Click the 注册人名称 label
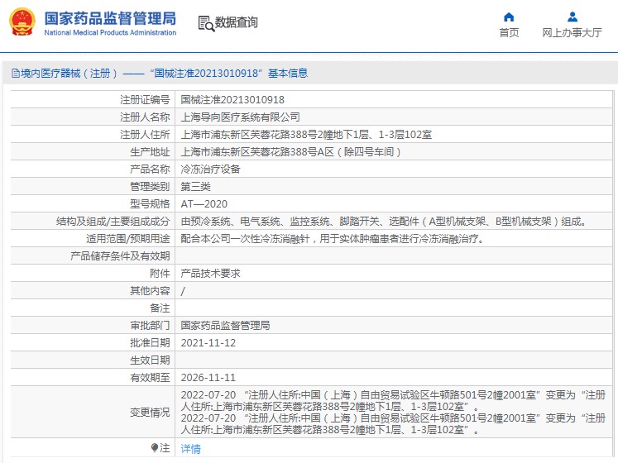The image size is (618, 463). point(145,117)
